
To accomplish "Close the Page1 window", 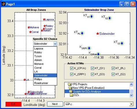I will 133,4.
